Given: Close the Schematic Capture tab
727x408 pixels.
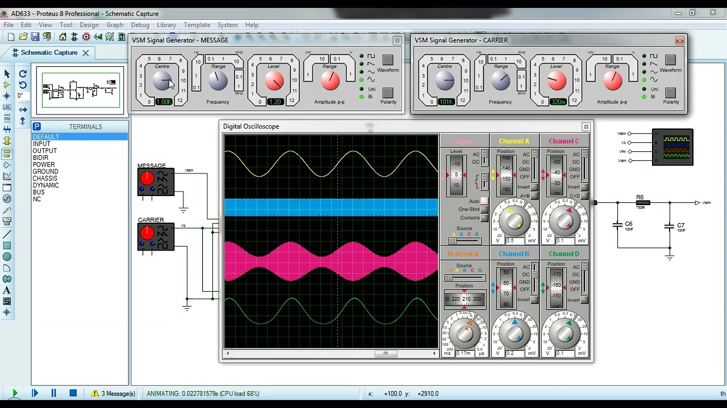Looking at the screenshot, I should [x=85, y=53].
